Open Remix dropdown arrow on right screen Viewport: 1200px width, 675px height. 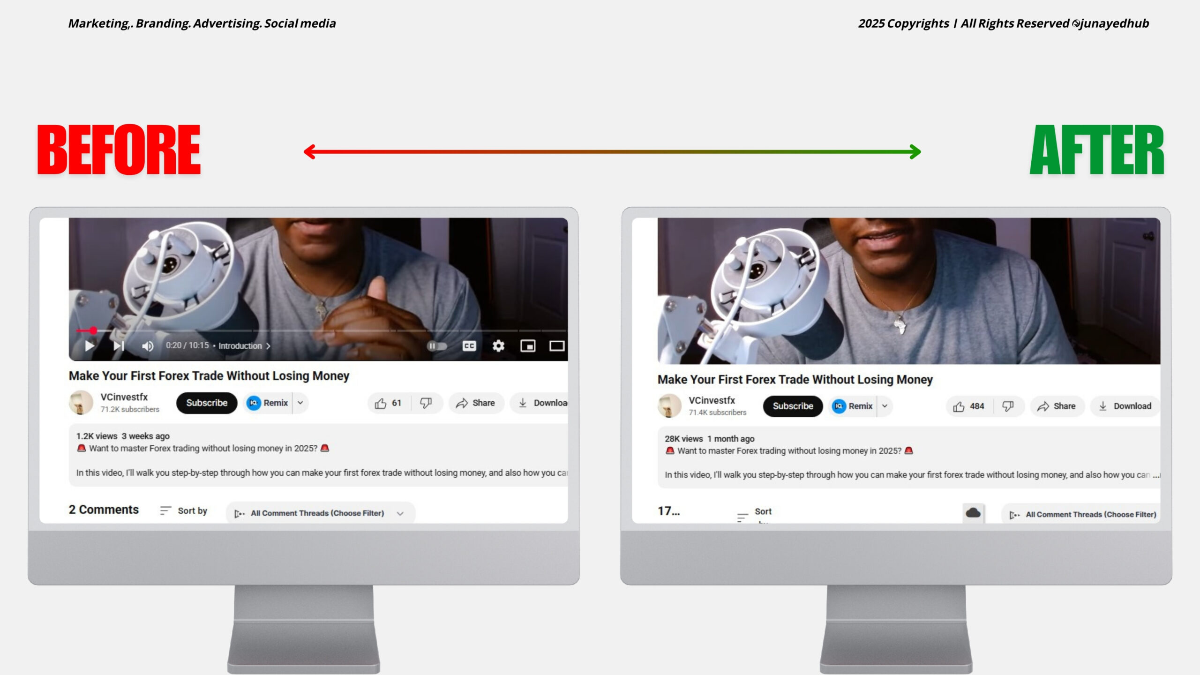click(885, 406)
